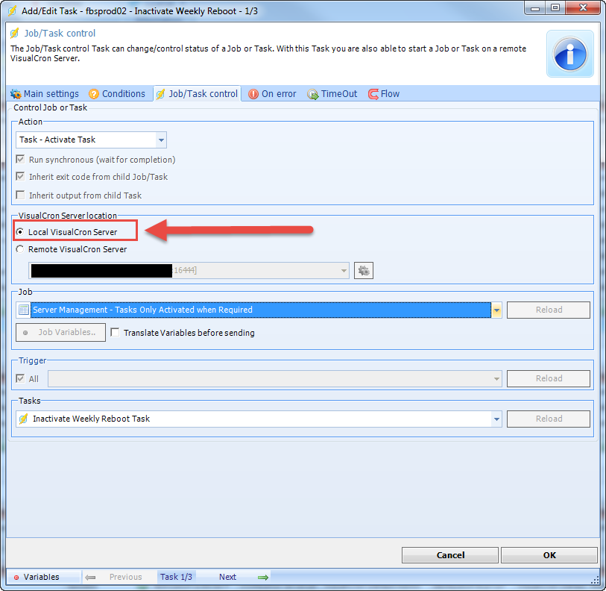Image resolution: width=606 pixels, height=591 pixels.
Task: Click Next to go to next task
Action: pos(227,577)
